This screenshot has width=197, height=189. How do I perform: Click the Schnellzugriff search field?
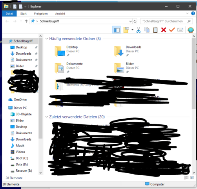(166, 21)
